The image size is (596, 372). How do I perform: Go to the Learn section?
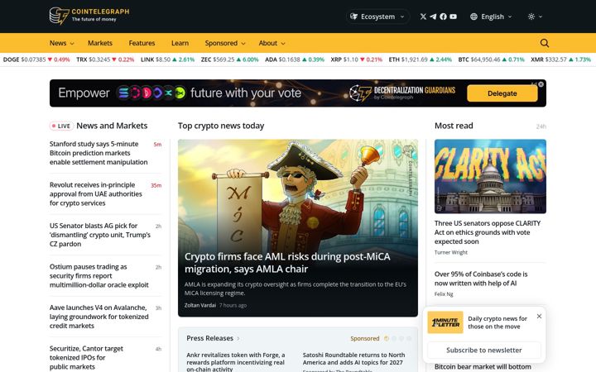point(180,43)
